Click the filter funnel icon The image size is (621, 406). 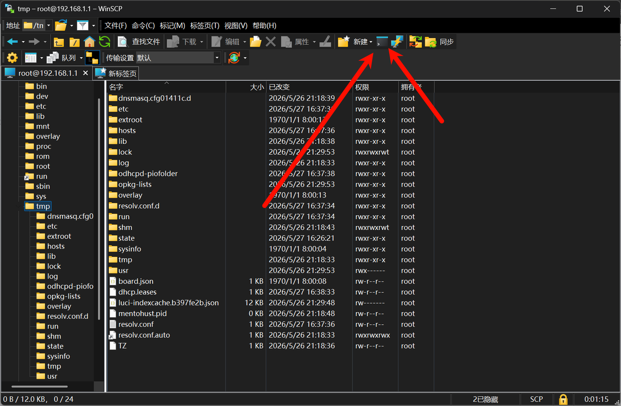coord(82,26)
